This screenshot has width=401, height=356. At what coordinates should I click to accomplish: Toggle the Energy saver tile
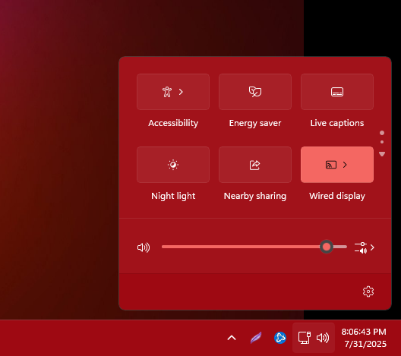coord(255,92)
